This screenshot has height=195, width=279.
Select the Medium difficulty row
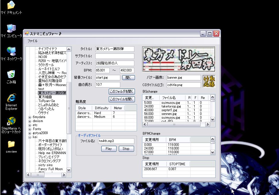(106, 117)
